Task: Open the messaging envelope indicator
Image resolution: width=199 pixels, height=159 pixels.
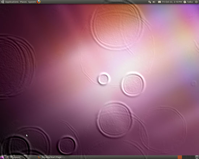Action: pyautogui.click(x=160, y=2)
